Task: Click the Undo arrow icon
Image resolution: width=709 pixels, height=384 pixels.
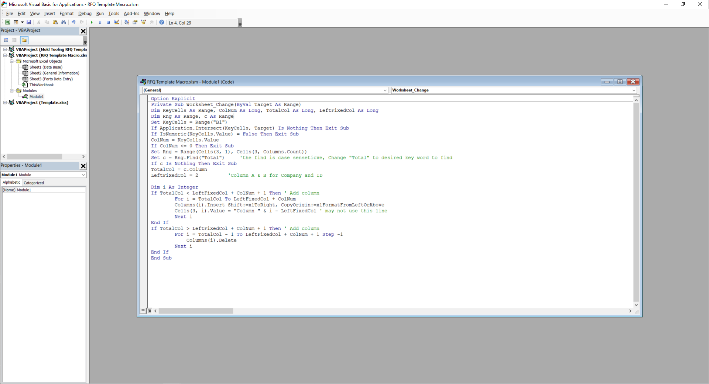Action: tap(73, 23)
